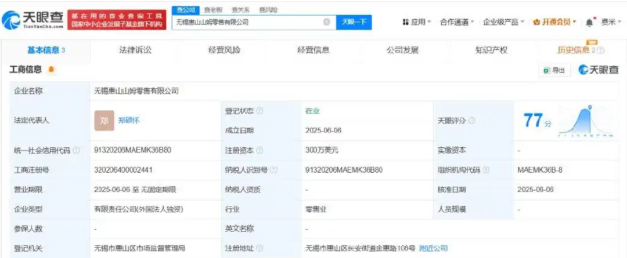Click address 无锡市惠山区长安街道金惠路108号
Image resolution: width=627 pixels, height=258 pixels.
(x=361, y=248)
